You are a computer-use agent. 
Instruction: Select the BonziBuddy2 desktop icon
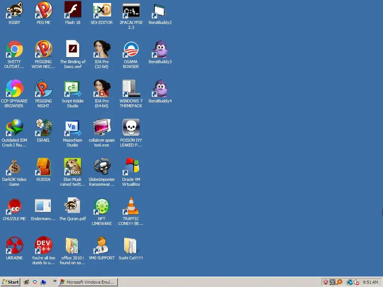[x=160, y=10]
